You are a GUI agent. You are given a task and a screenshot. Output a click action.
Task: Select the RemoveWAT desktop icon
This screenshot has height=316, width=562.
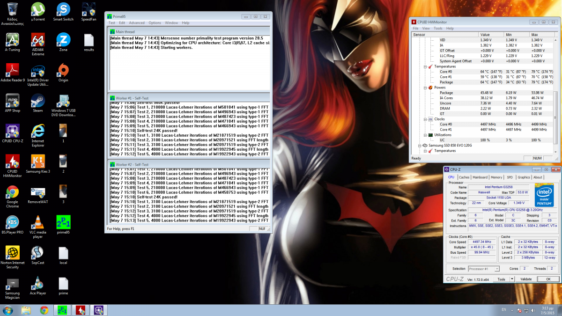[37, 194]
